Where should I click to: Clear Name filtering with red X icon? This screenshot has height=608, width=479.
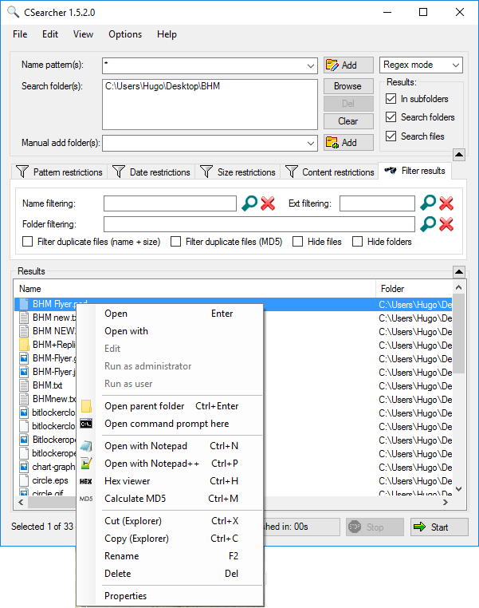(268, 203)
